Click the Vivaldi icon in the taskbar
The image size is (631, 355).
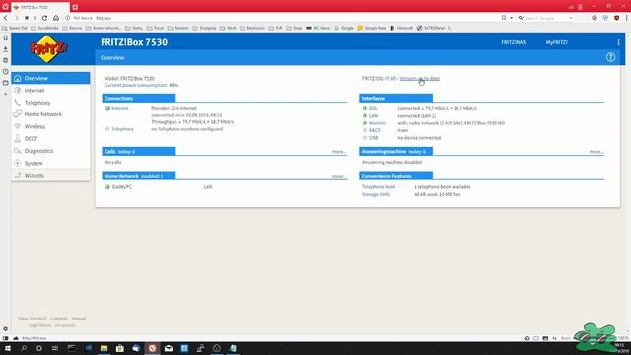[x=152, y=348]
